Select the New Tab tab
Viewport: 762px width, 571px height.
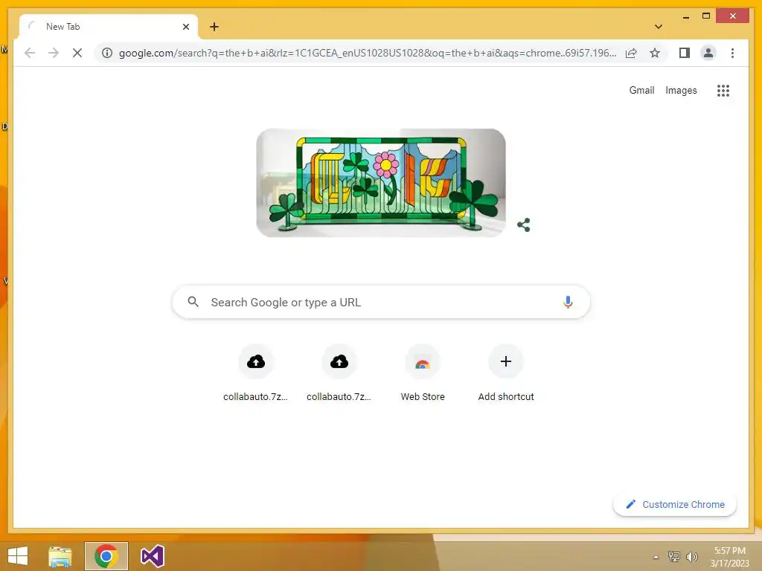tap(109, 27)
